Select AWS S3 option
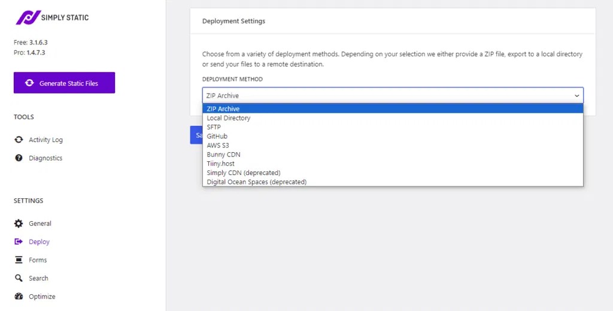 [x=393, y=145]
